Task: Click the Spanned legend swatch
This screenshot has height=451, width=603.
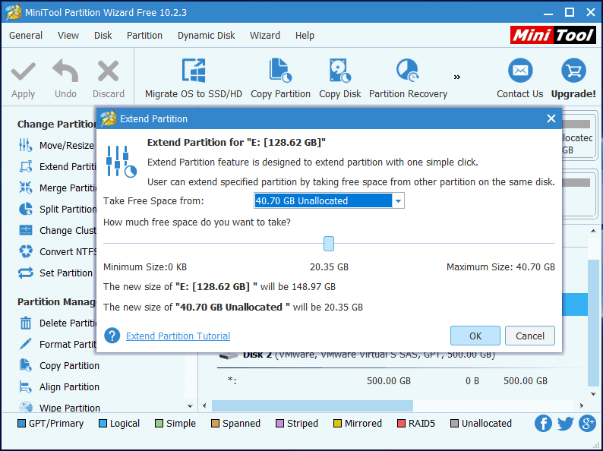Action: (x=216, y=424)
